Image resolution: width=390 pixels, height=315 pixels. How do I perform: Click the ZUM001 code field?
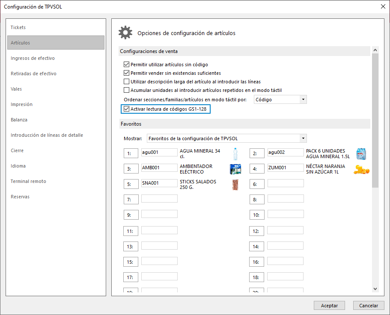(x=286, y=168)
